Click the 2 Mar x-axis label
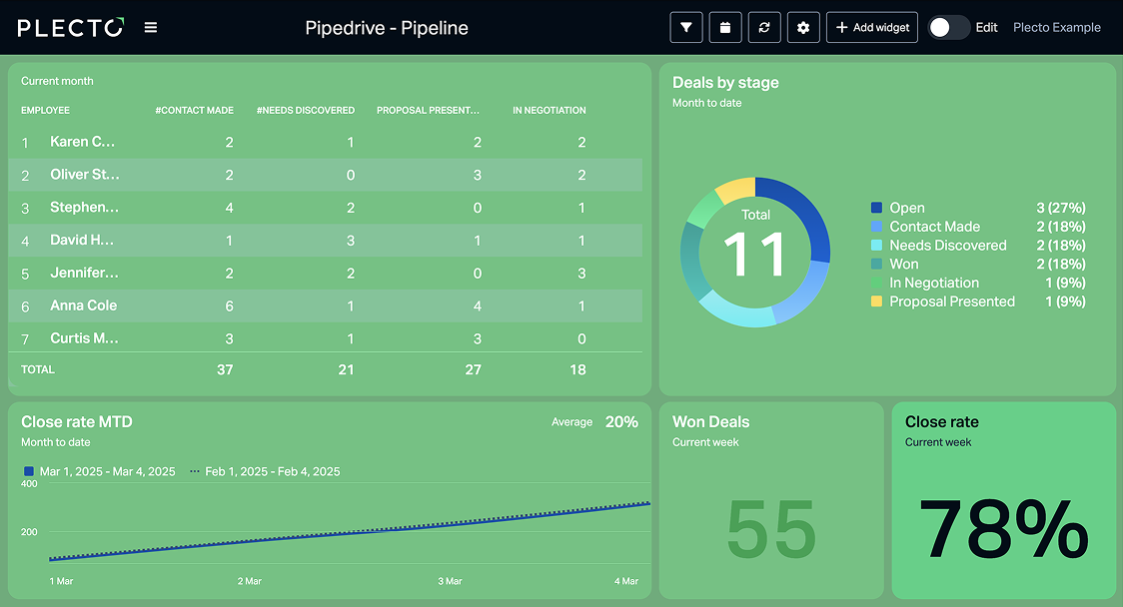 click(x=249, y=581)
